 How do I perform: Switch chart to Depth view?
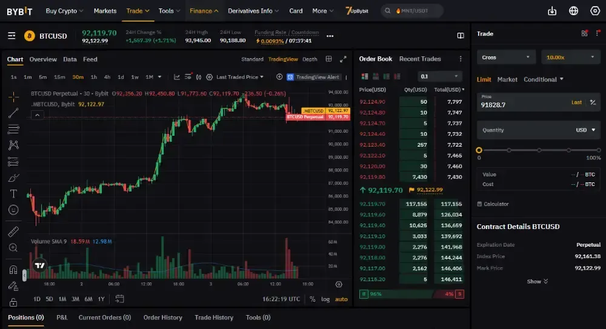[310, 59]
